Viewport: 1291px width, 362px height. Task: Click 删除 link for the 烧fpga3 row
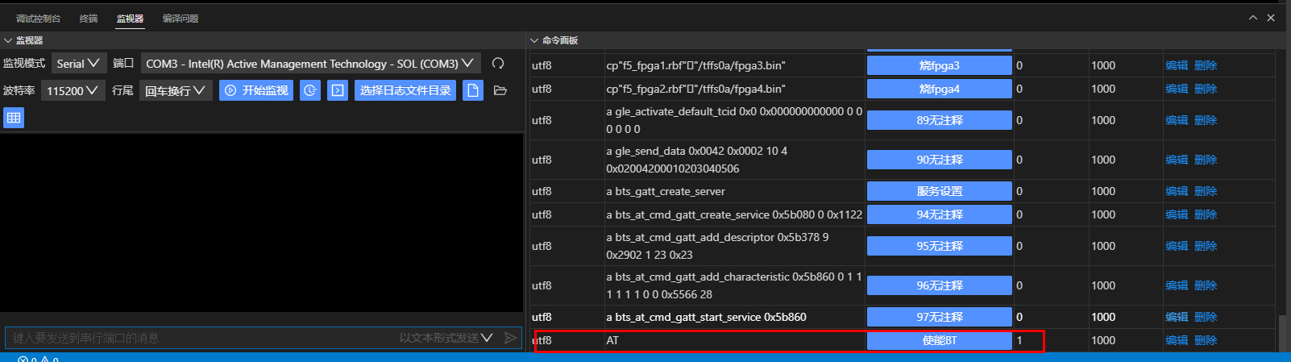[x=1206, y=65]
